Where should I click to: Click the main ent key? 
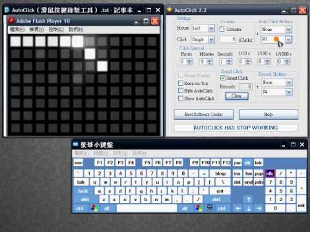point(220,191)
